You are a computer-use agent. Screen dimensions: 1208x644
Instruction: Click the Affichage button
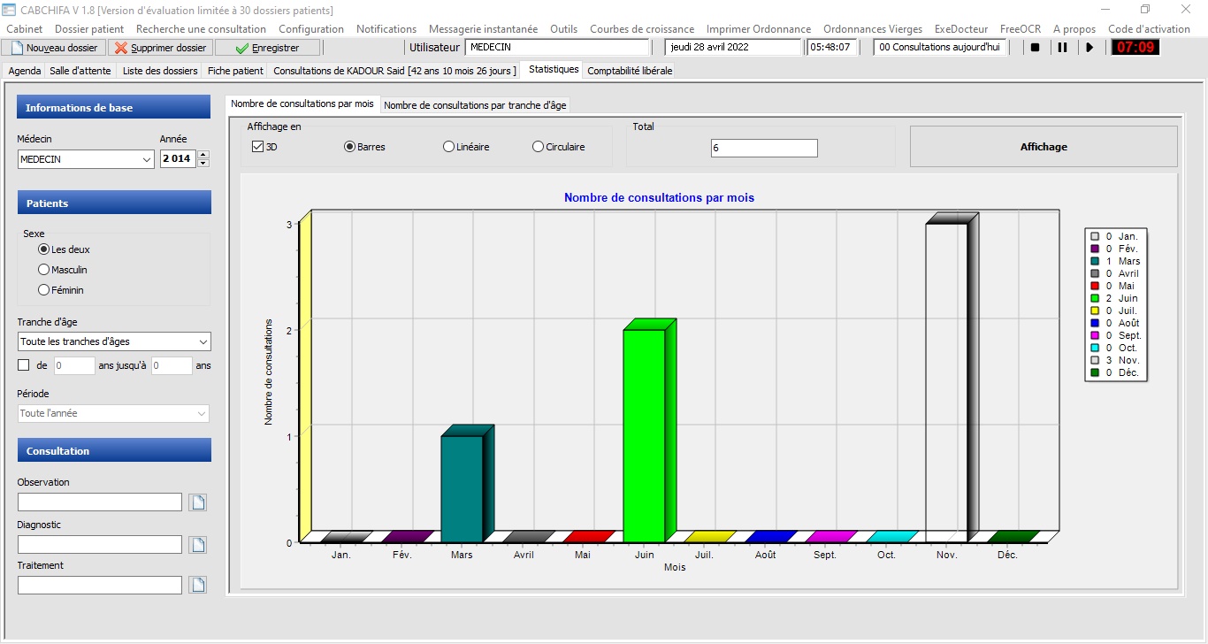[x=1044, y=147]
